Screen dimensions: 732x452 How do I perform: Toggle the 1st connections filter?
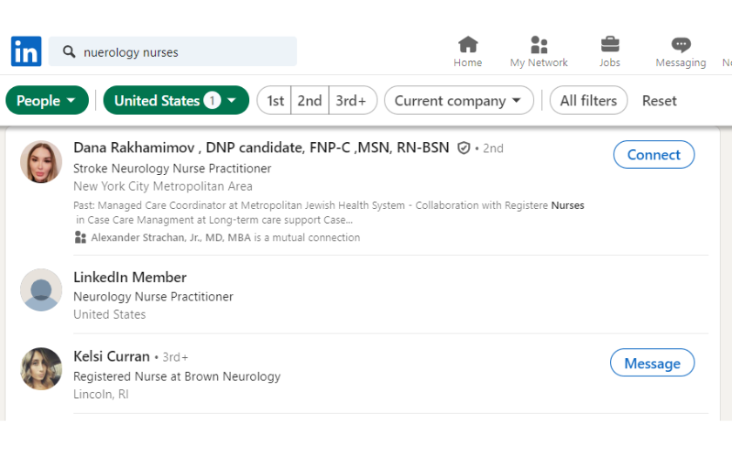274,100
